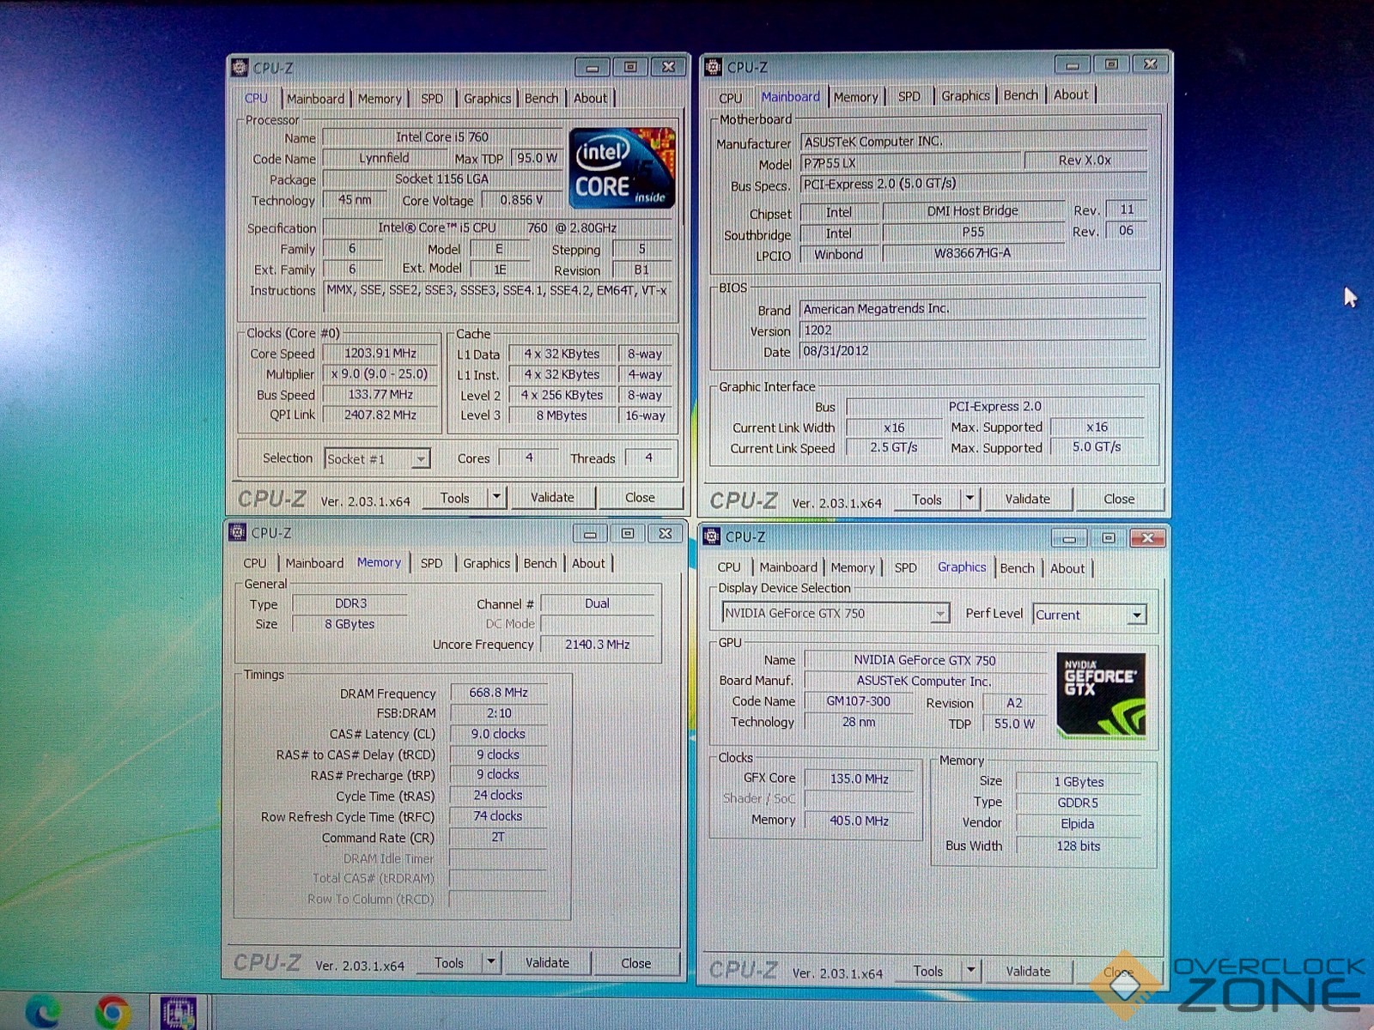Select Memory tab in the Graphics window

[x=852, y=567]
